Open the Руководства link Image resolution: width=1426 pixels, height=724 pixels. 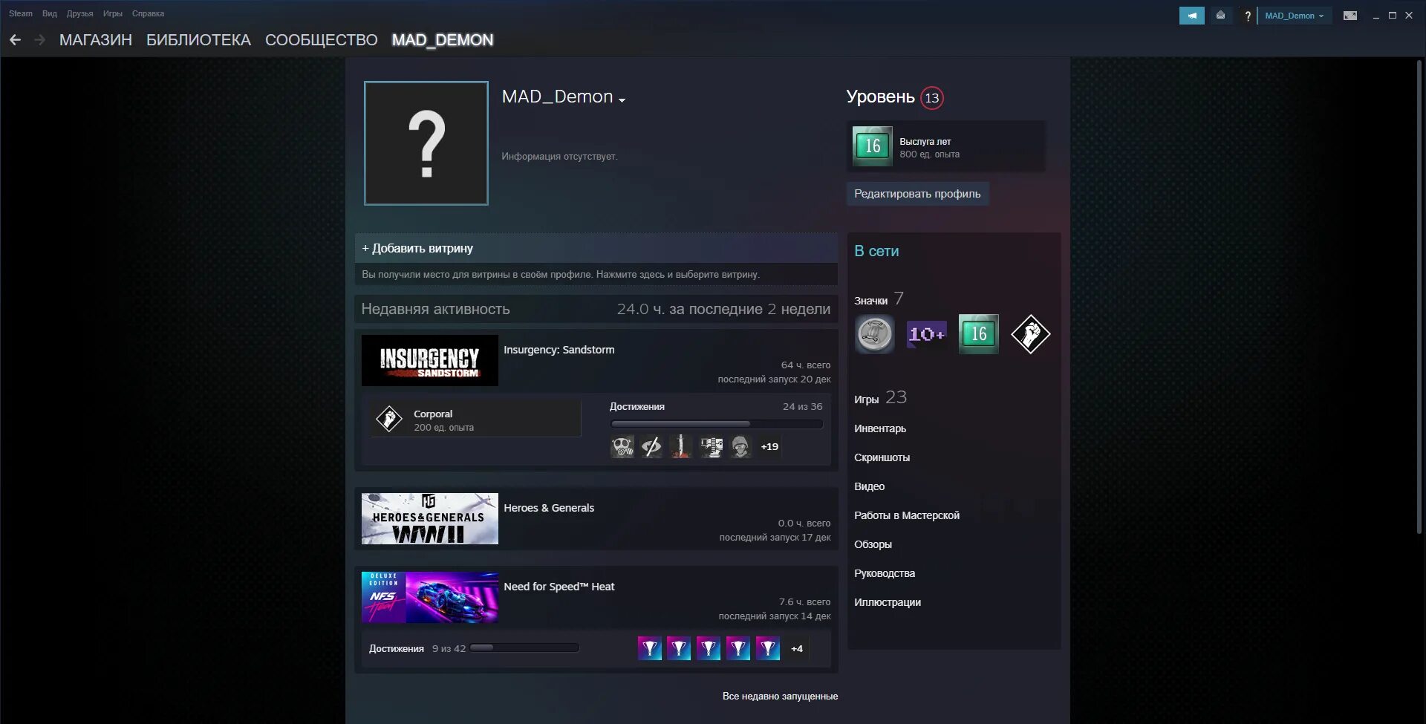(x=885, y=573)
